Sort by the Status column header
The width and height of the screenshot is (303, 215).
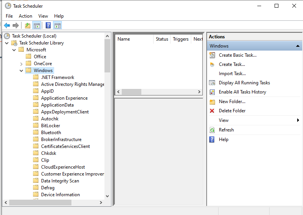click(x=162, y=39)
